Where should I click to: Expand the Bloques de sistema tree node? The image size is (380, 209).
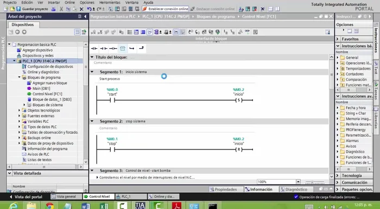click(x=24, y=105)
